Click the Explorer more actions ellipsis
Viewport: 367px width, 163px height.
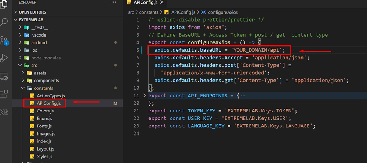(x=113, y=3)
